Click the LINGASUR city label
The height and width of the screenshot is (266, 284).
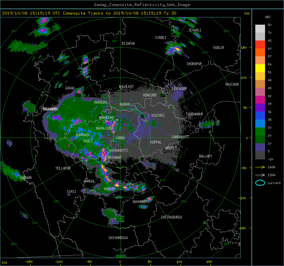pos(179,89)
